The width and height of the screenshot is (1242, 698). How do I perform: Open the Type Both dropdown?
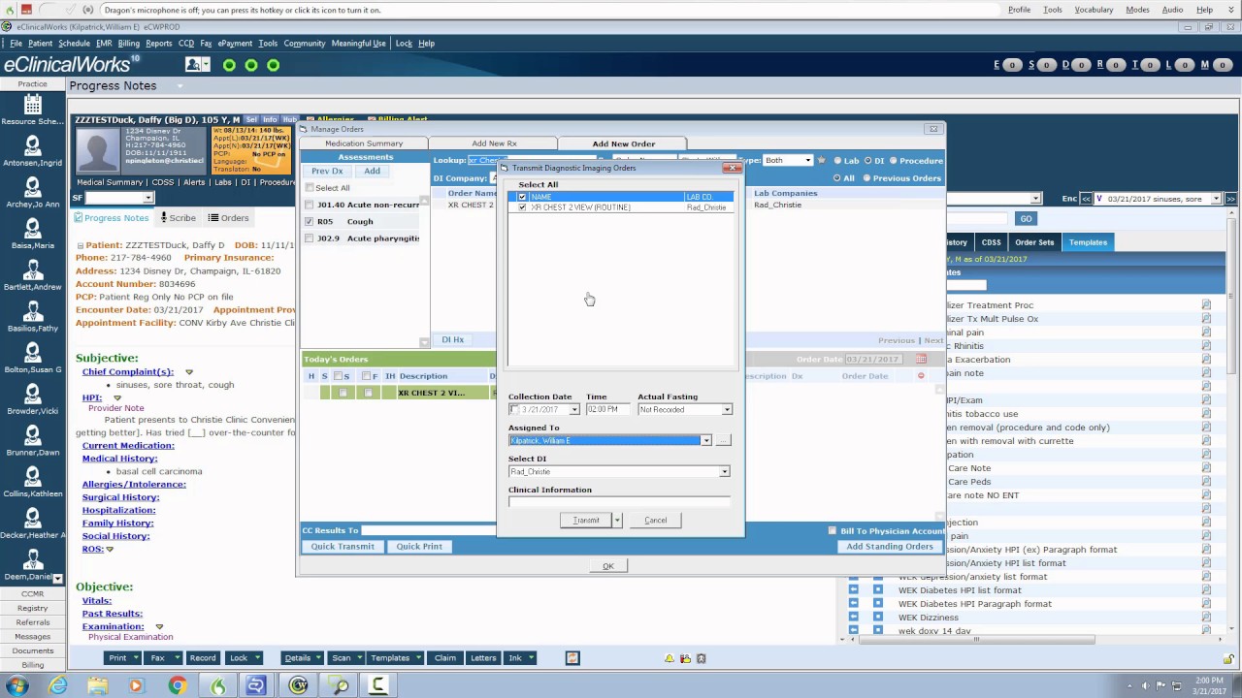(x=807, y=161)
